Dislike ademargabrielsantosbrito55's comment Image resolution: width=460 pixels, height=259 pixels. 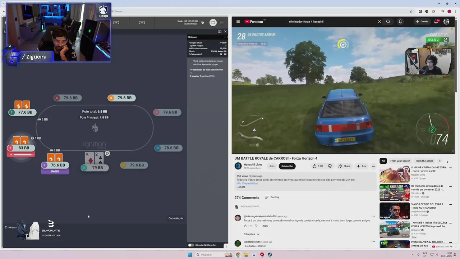coord(256,226)
